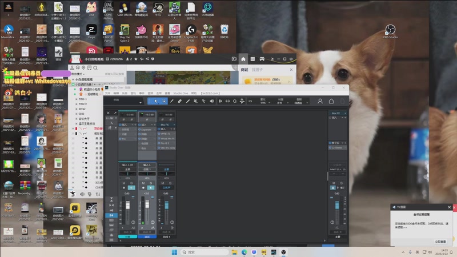This screenshot has width=457, height=257.
Task: Select the Eraser tool in Studio One
Action: tap(180, 101)
